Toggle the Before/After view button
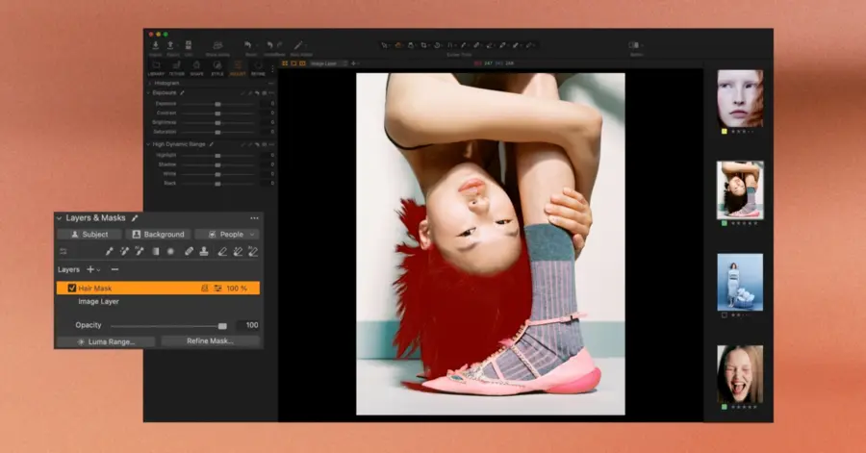The width and height of the screenshot is (866, 453). (x=634, y=45)
